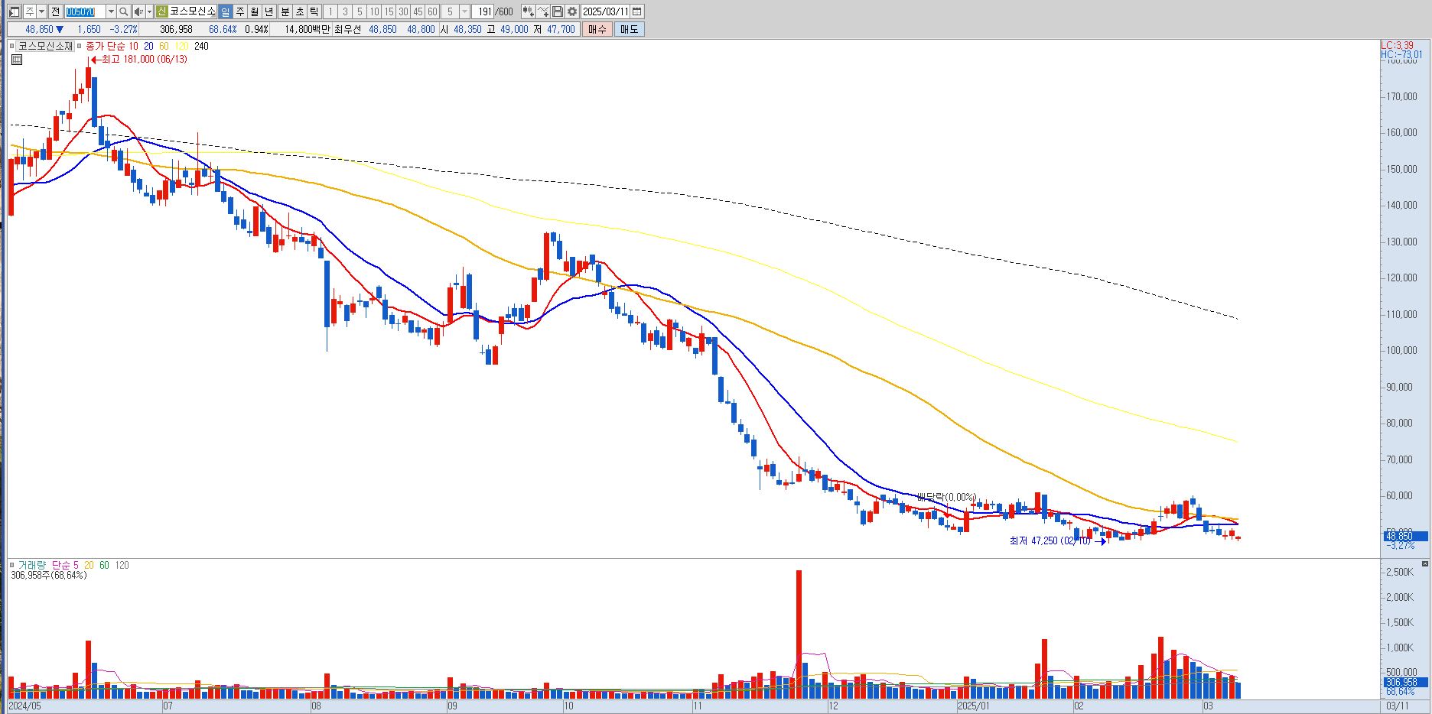1432x714 pixels.
Task: Click the stock code input field 005070
Action: [85, 11]
